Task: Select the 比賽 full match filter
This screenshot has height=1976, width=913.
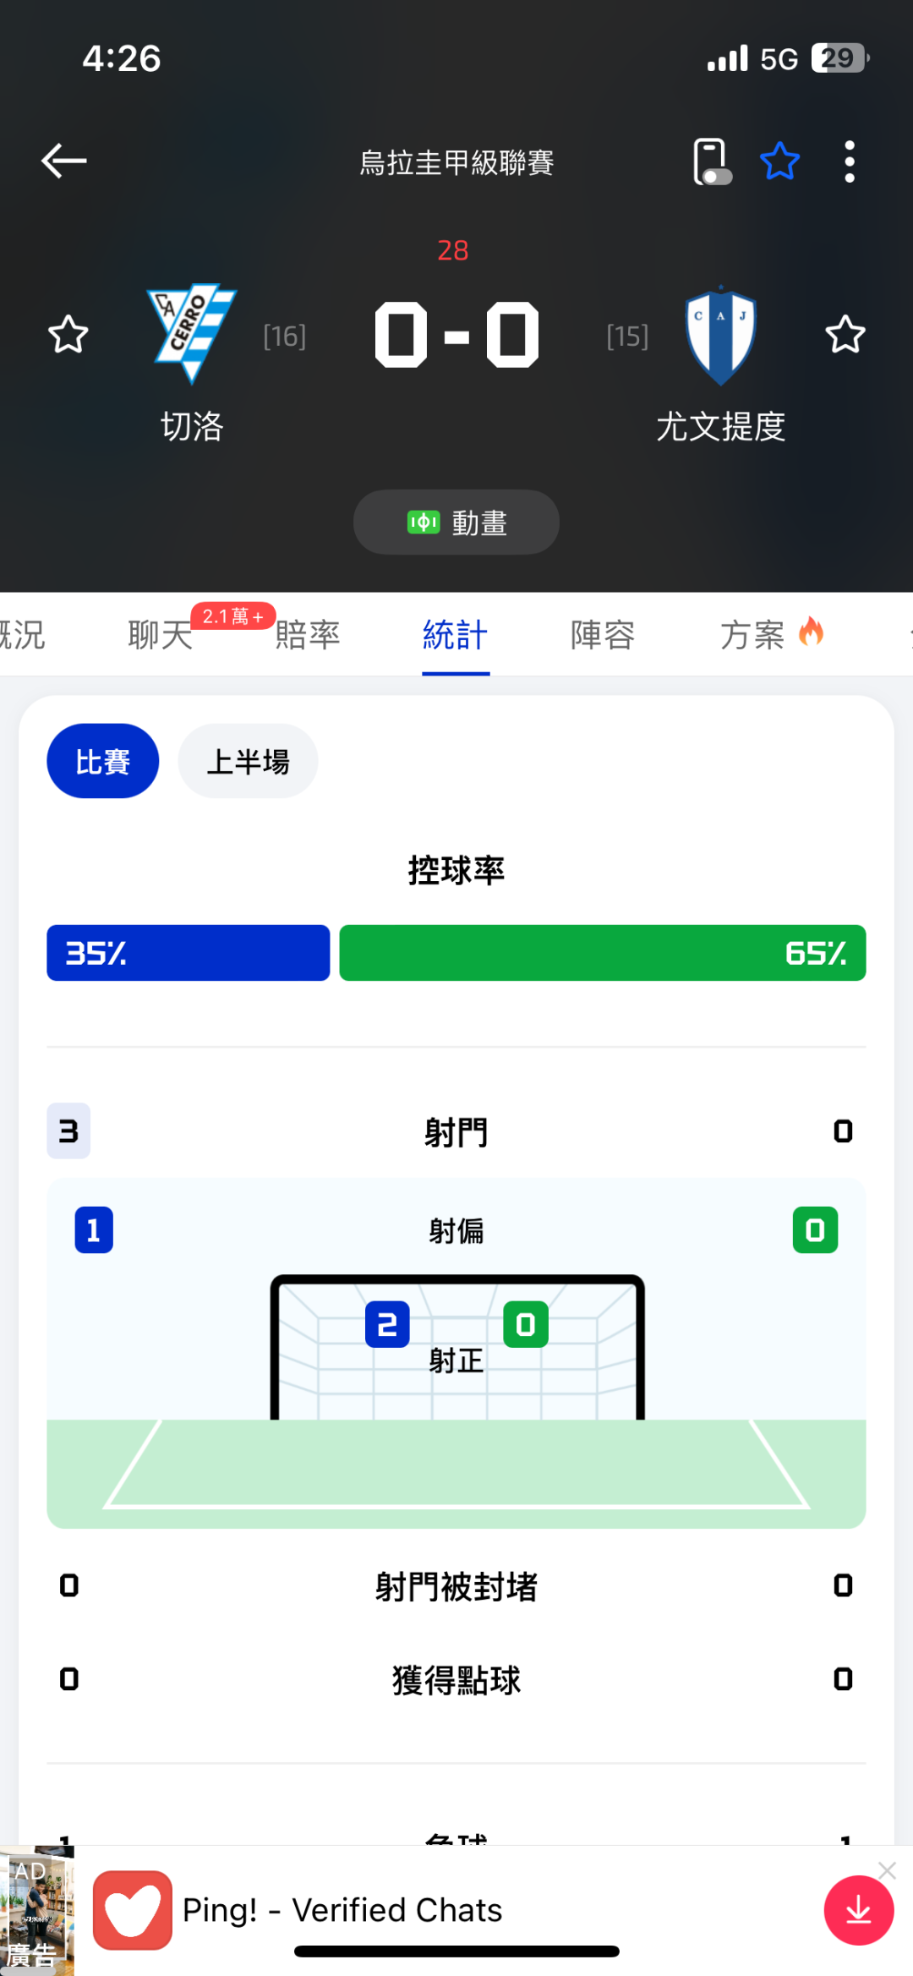Action: pos(103,761)
